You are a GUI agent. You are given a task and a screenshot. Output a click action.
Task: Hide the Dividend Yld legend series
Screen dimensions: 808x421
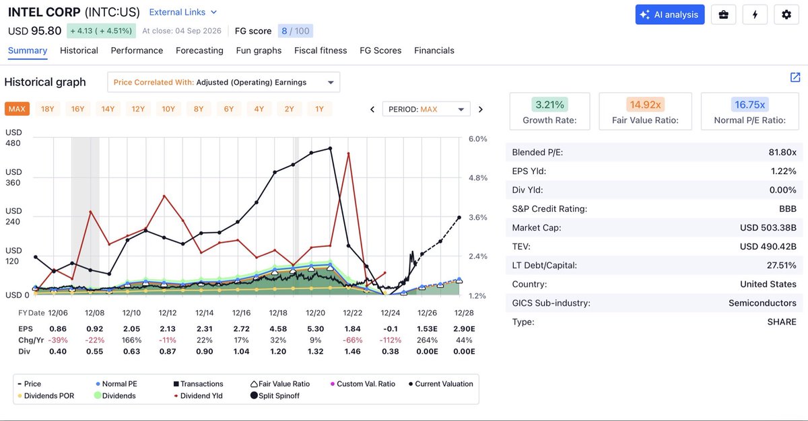pyautogui.click(x=199, y=396)
